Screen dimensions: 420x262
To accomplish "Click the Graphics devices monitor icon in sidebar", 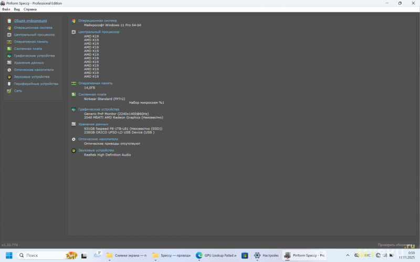I will point(9,56).
